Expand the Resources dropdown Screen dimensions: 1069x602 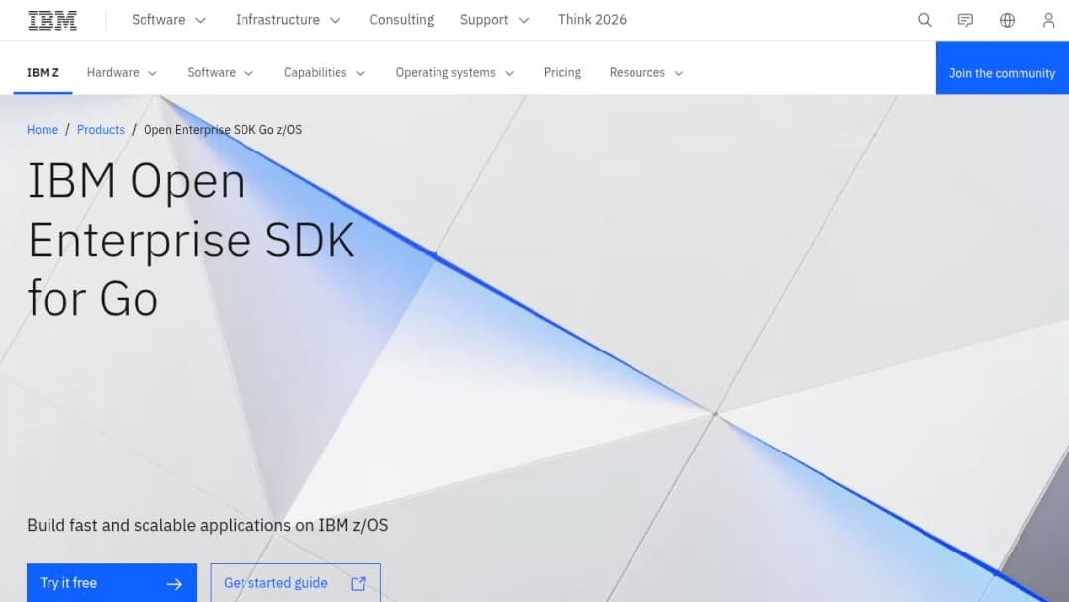pos(646,73)
